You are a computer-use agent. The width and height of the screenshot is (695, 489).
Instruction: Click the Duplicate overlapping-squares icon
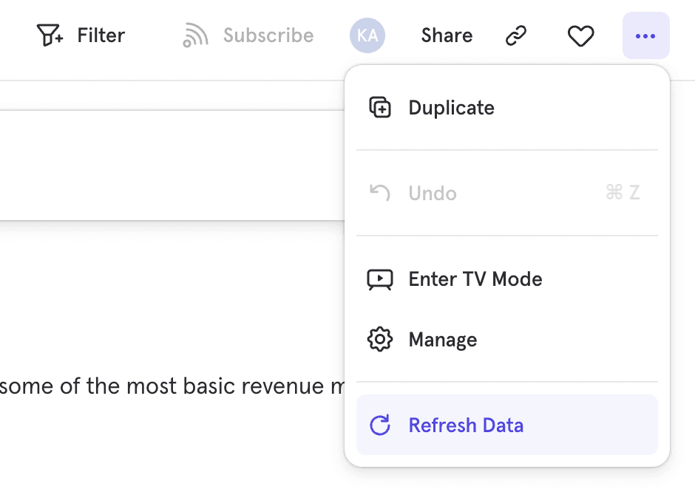(x=380, y=108)
